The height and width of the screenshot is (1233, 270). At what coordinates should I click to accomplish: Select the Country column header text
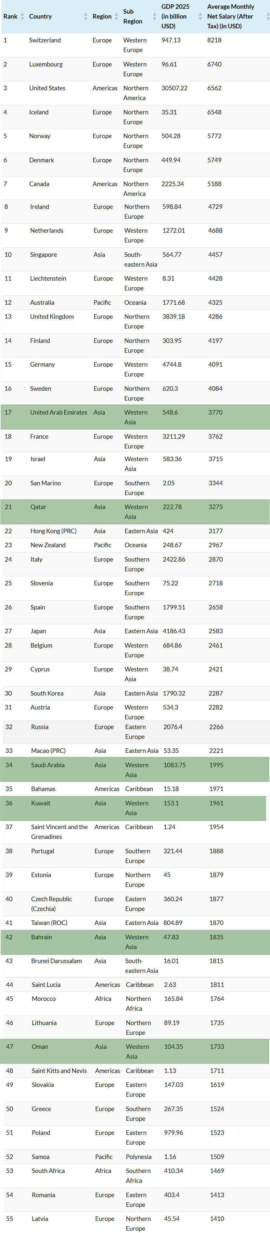(41, 17)
